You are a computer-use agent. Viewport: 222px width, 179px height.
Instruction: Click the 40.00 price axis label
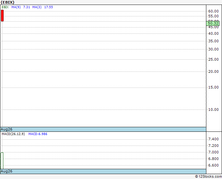click(x=214, y=33)
